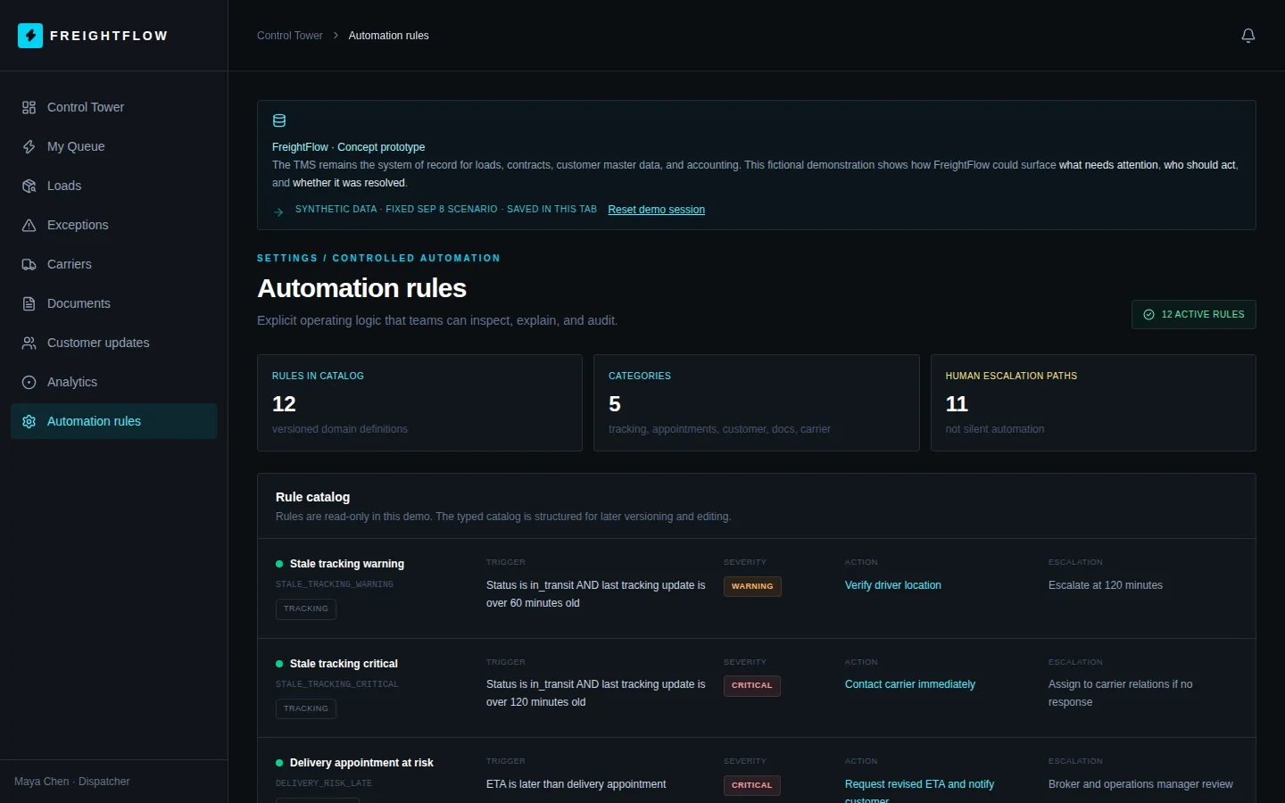Click the Rules in Catalog card
The image size is (1285, 803).
tap(419, 402)
